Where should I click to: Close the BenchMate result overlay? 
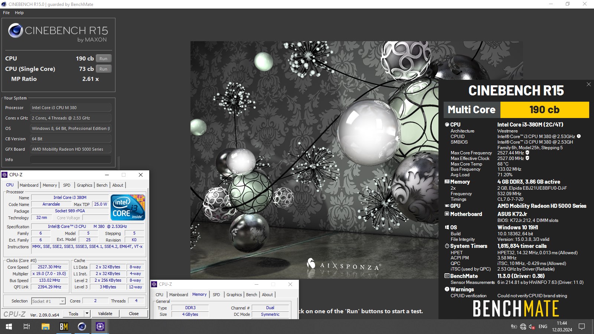point(588,84)
